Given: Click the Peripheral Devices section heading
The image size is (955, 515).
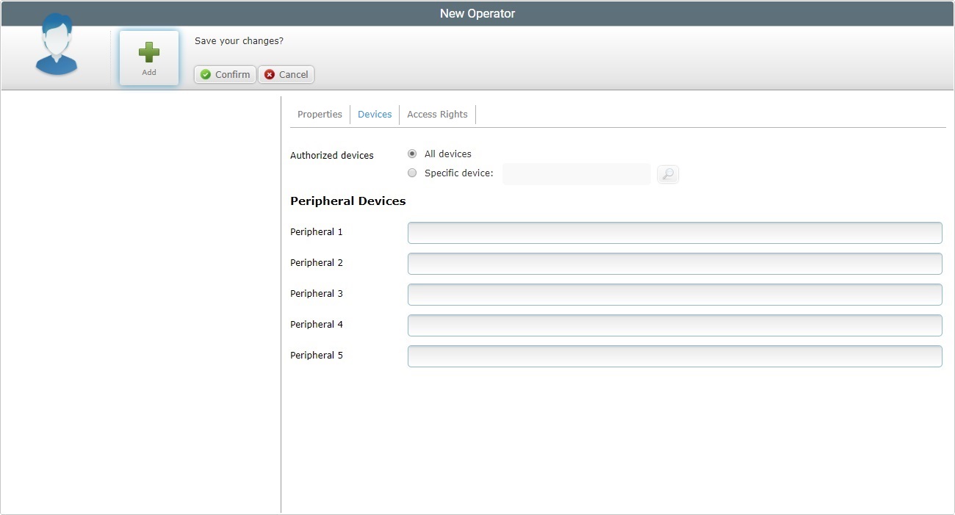Looking at the screenshot, I should [347, 201].
